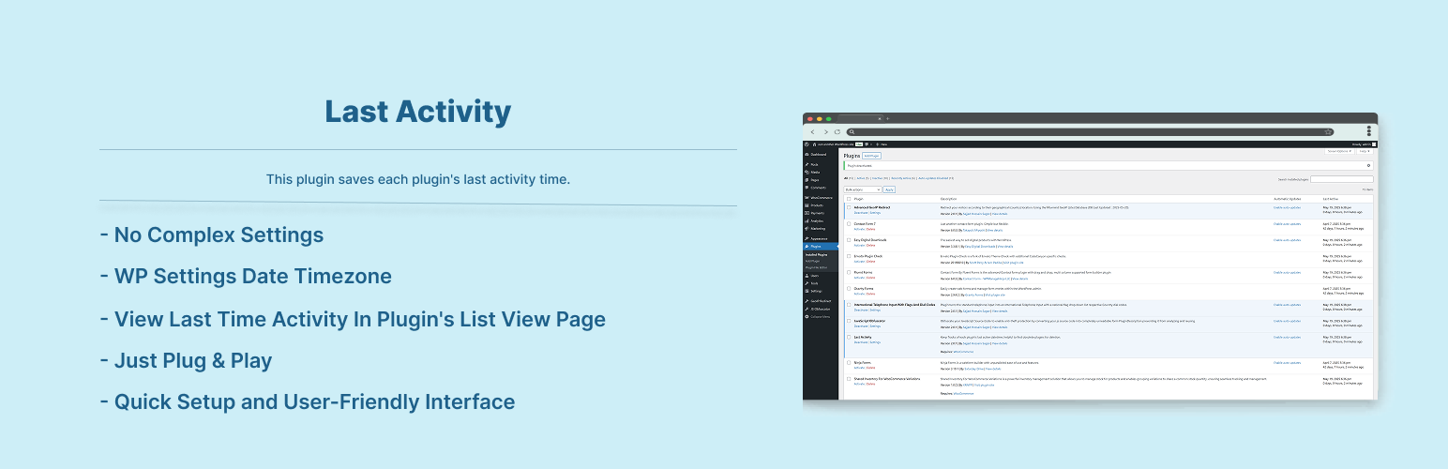Viewport: 1448px width, 469px height.
Task: Enable auto-updates for Ninja Forms
Action: 1287,362
